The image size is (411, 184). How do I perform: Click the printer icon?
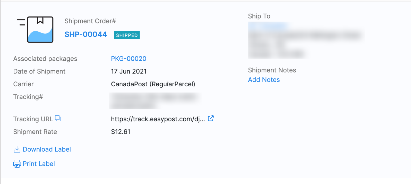point(17,164)
